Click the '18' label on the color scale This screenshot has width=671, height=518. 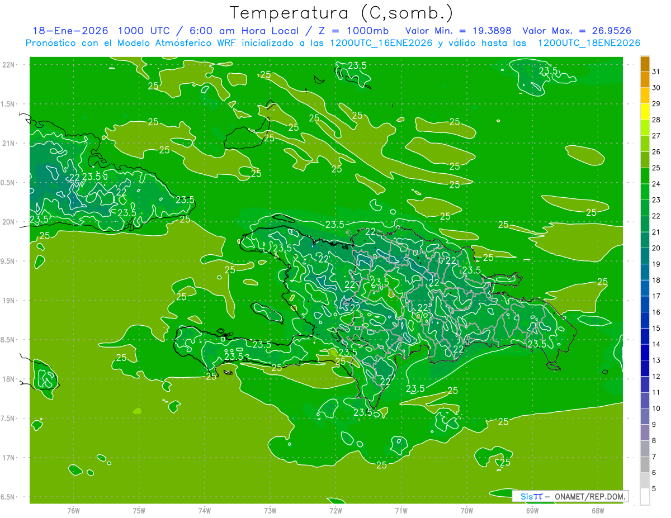[x=656, y=281]
